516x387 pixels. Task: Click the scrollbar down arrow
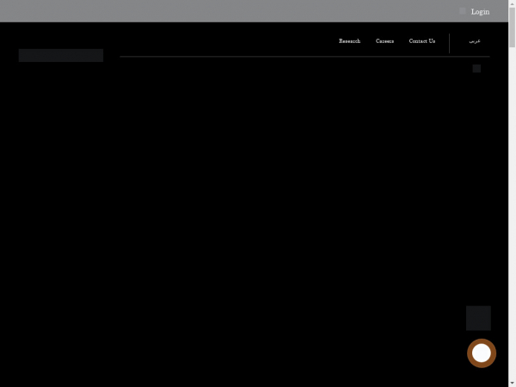point(512,383)
